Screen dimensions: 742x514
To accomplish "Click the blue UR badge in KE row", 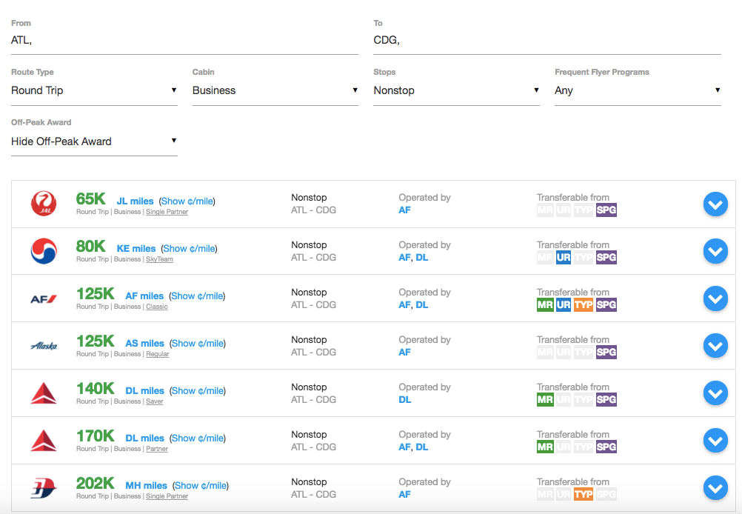I will [564, 257].
